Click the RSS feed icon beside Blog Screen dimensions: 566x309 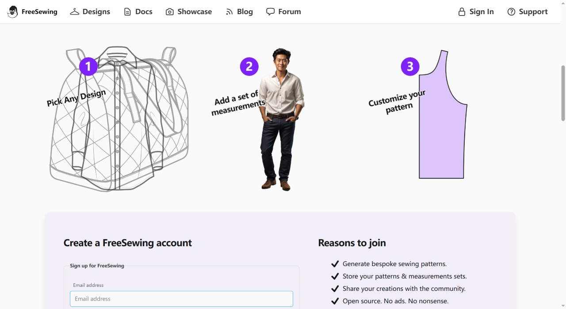tap(229, 12)
